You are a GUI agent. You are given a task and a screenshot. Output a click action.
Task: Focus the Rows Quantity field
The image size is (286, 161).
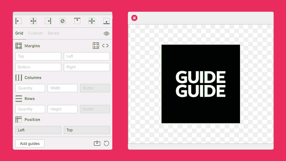pyautogui.click(x=30, y=109)
